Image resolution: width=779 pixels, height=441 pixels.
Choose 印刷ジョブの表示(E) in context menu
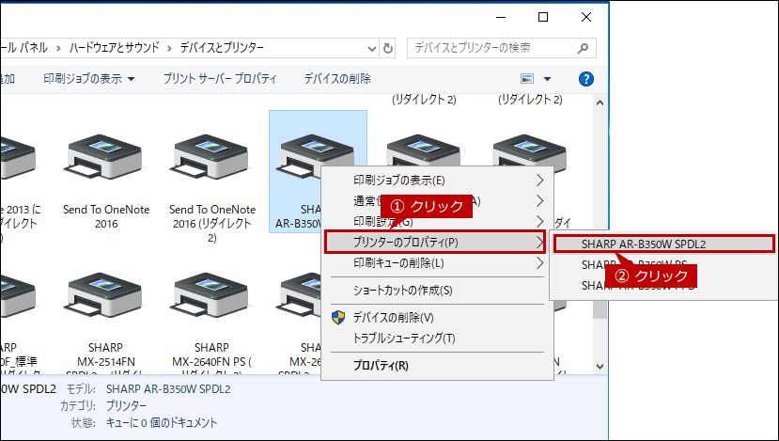(x=437, y=180)
